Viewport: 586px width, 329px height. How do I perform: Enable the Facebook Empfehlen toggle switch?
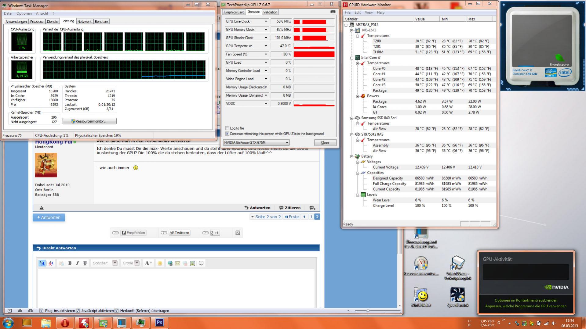(x=115, y=233)
